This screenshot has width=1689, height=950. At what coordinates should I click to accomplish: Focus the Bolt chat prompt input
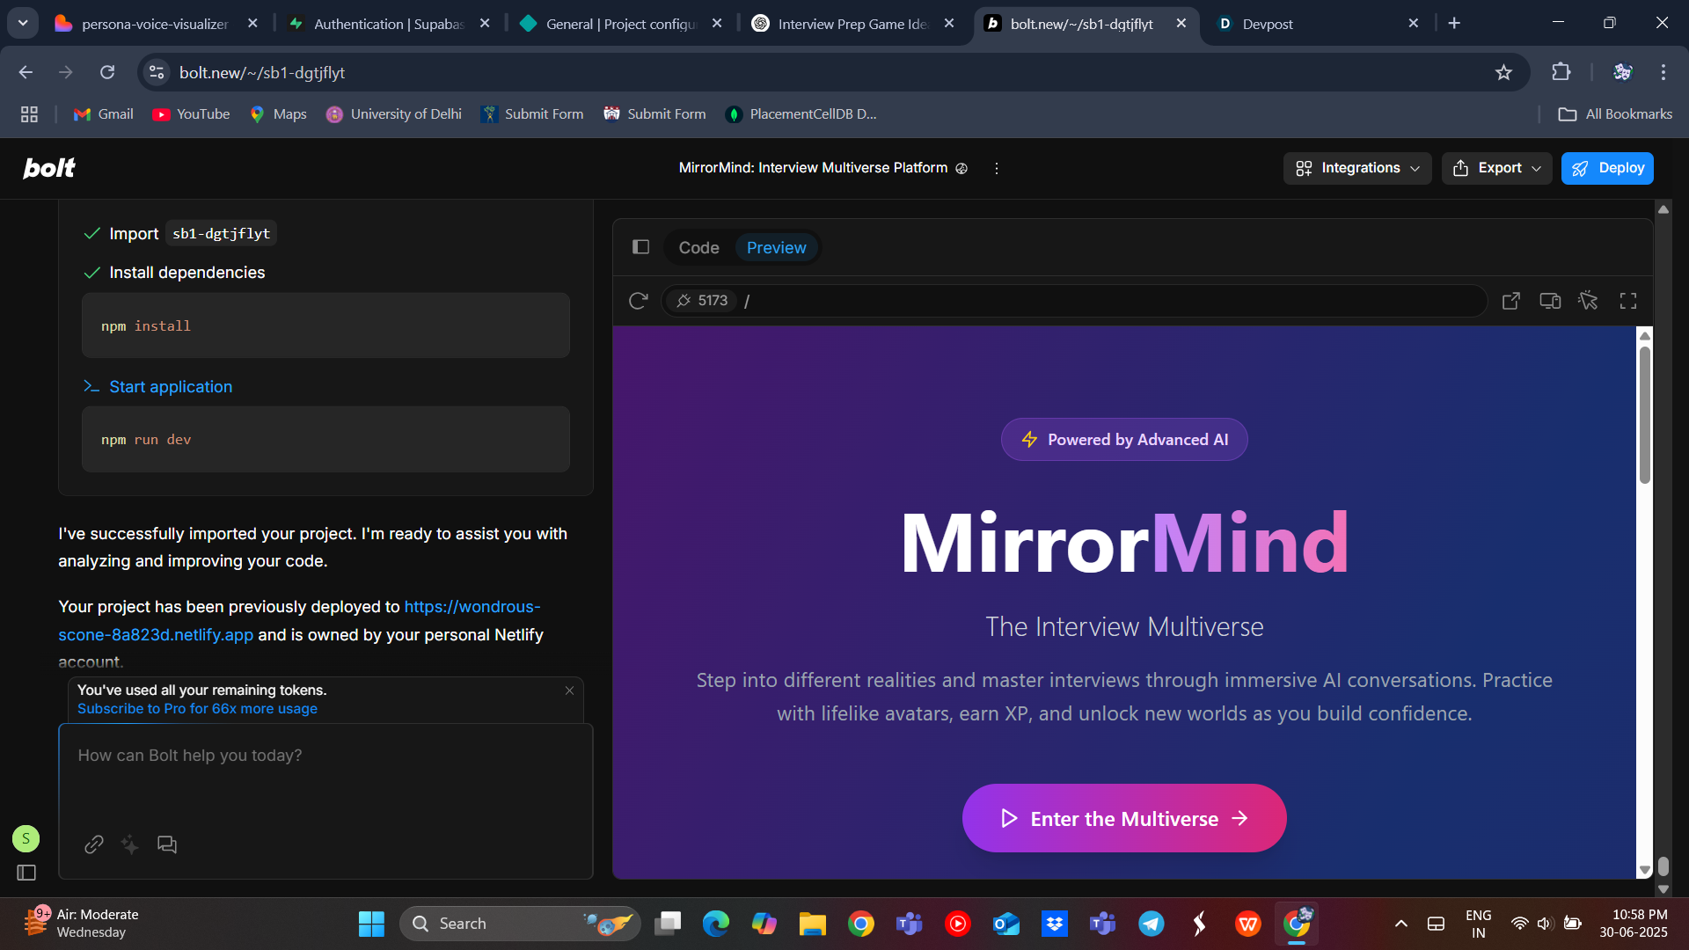325,774
